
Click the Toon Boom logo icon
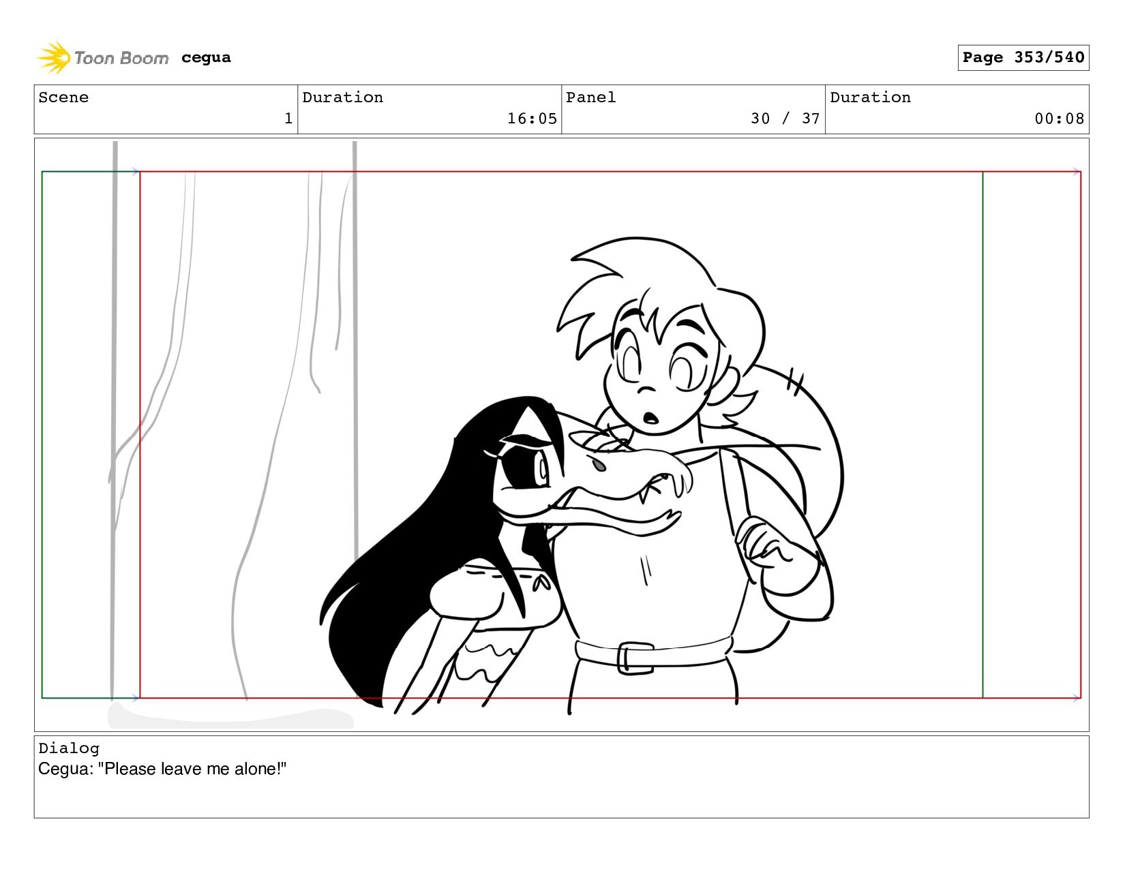click(53, 58)
